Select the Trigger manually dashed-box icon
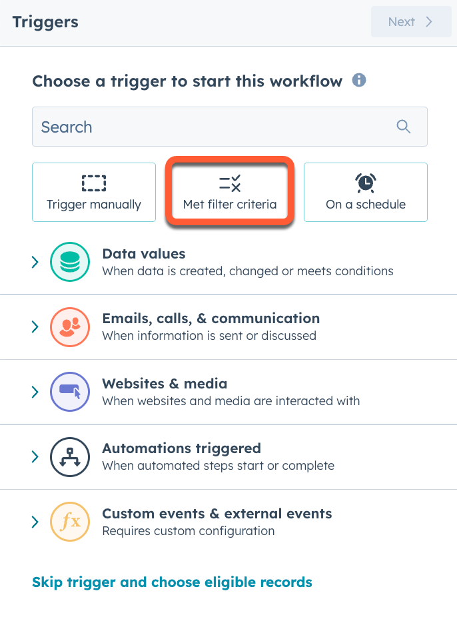The width and height of the screenshot is (457, 617). (x=93, y=182)
